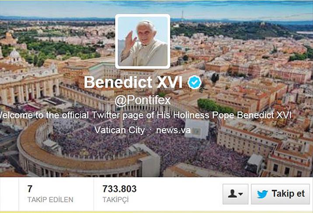Click the @Pontifex handle
Image resolution: width=313 pixels, height=213 pixels.
click(x=143, y=100)
